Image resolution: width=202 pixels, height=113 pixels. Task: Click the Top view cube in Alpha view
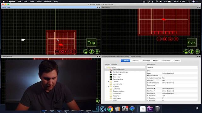pyautogui.click(x=91, y=43)
